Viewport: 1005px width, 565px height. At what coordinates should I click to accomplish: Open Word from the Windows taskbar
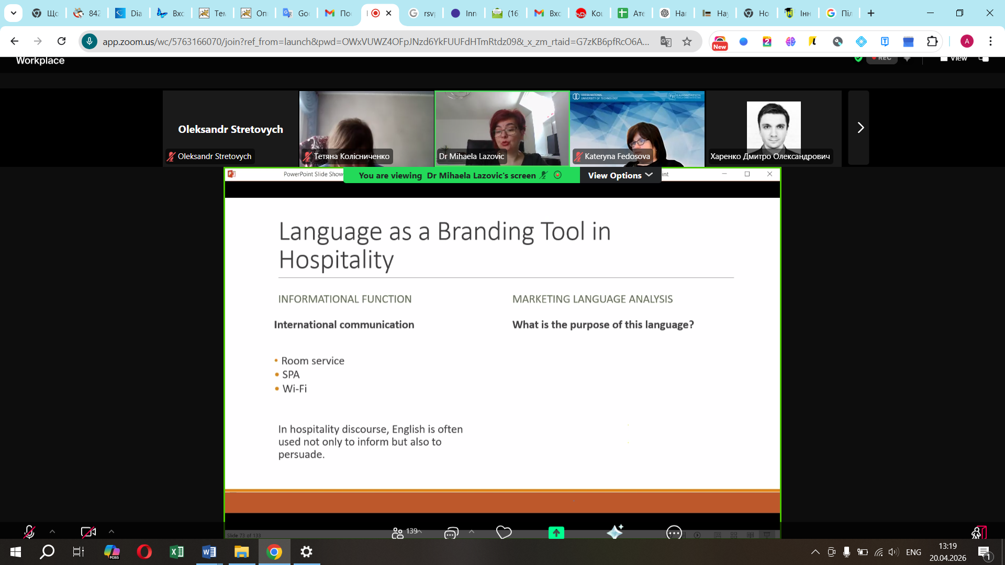(209, 552)
